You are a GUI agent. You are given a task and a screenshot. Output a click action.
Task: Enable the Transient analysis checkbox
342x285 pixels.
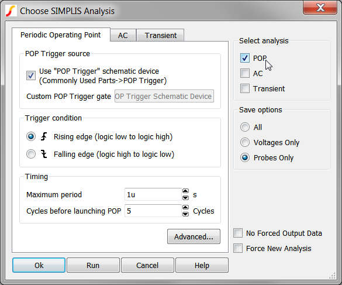[245, 89]
